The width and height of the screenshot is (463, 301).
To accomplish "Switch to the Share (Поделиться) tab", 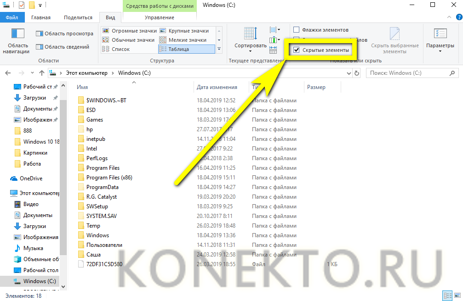I will 78,17.
